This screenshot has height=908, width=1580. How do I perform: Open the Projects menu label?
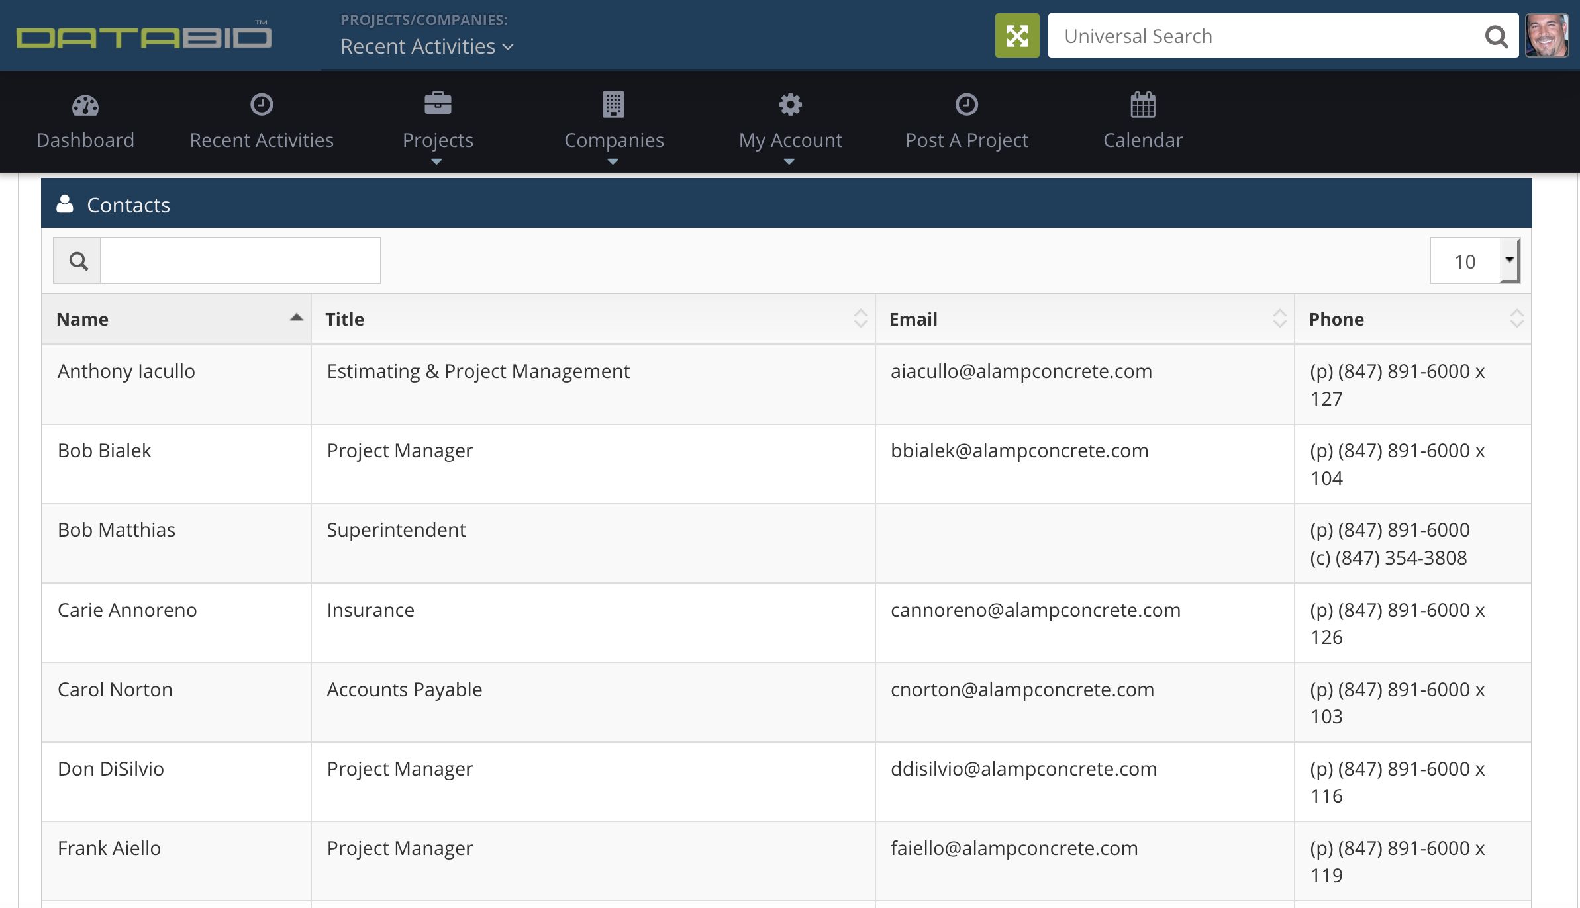(x=438, y=140)
